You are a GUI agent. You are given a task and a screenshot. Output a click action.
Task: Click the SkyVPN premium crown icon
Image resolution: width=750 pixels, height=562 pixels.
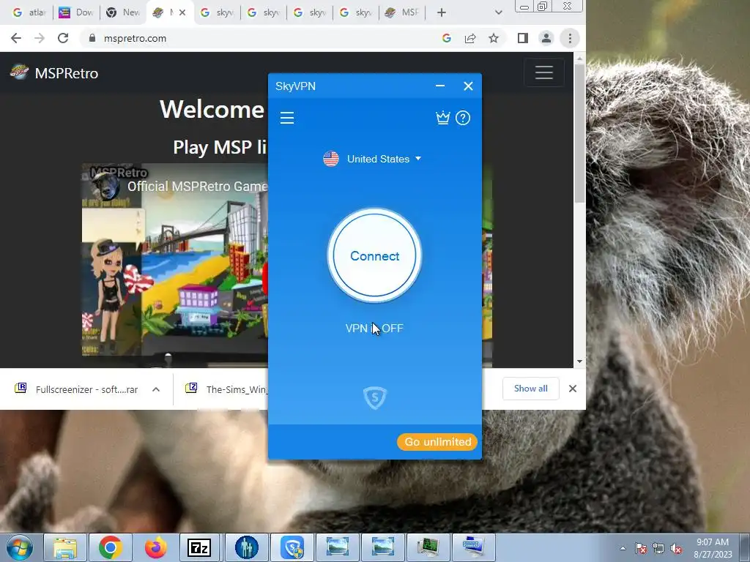coord(443,118)
